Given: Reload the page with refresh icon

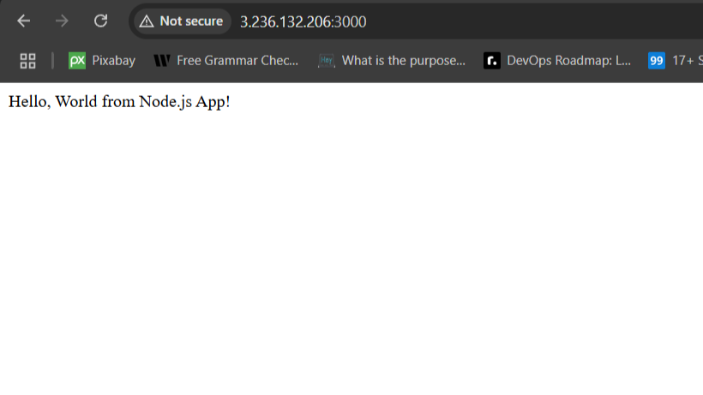Looking at the screenshot, I should click(101, 21).
